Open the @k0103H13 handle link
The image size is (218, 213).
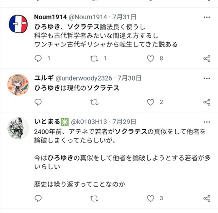click(x=89, y=122)
